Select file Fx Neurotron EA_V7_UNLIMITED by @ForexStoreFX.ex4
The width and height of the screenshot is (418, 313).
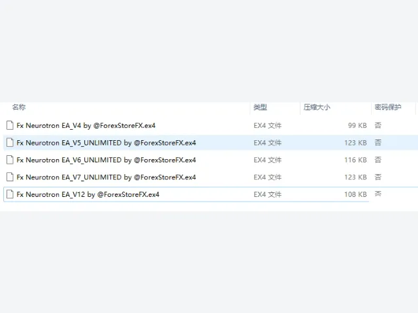tap(106, 177)
